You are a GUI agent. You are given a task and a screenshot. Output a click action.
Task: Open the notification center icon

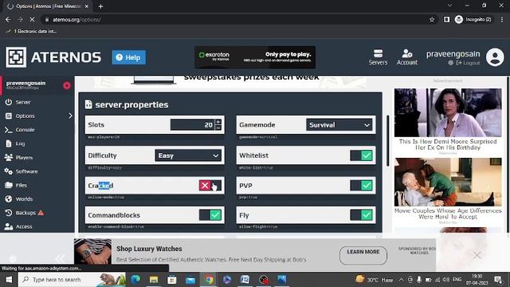[498, 280]
